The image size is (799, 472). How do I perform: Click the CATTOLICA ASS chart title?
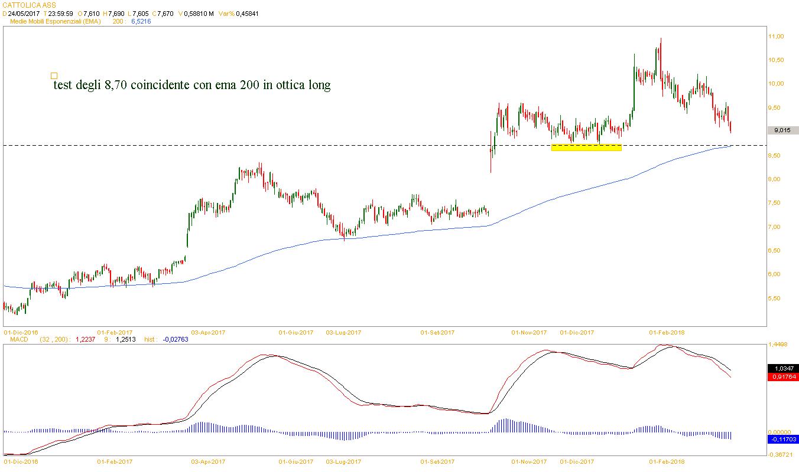(x=26, y=5)
